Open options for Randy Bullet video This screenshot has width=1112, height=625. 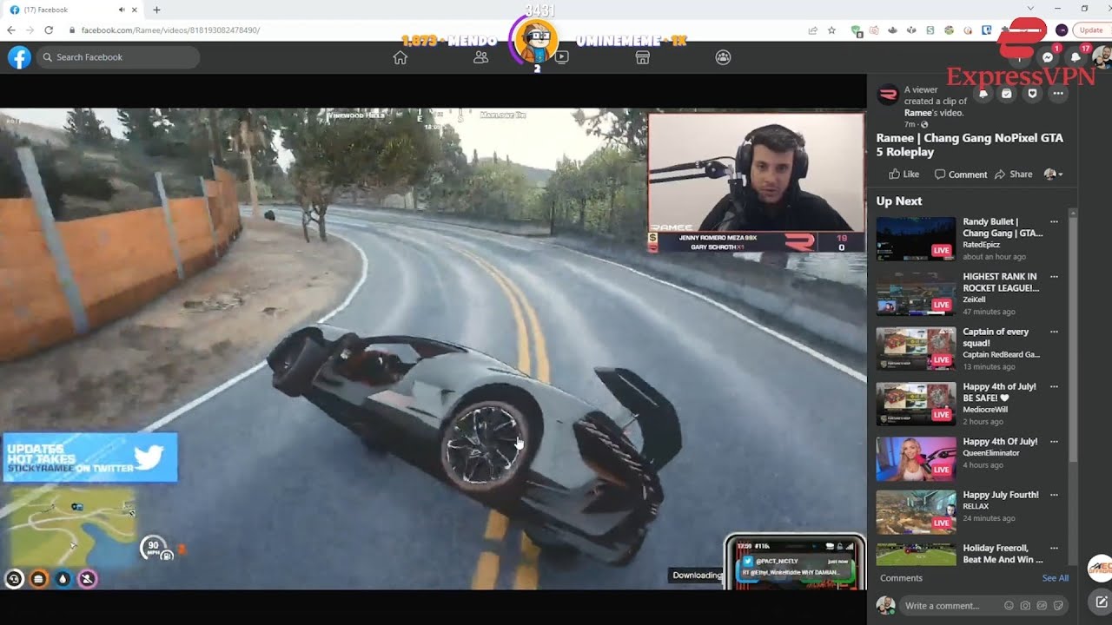click(1054, 221)
